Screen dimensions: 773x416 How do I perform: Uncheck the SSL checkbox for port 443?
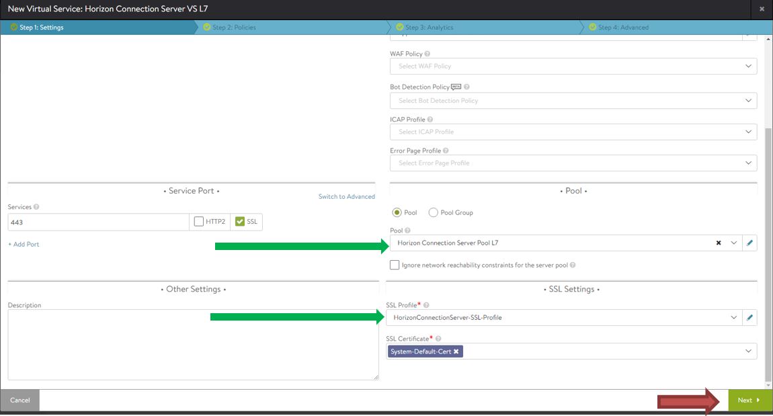(240, 221)
